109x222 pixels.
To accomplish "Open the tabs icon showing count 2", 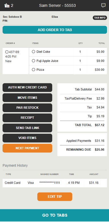I will click(x=9, y=5).
